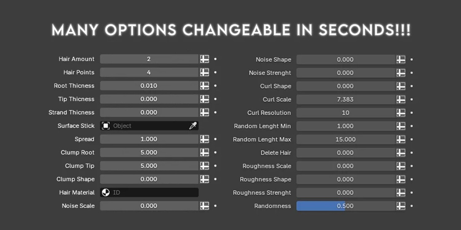461x230 pixels.
Task: Click the Curl Resolution value field
Action: [345, 113]
